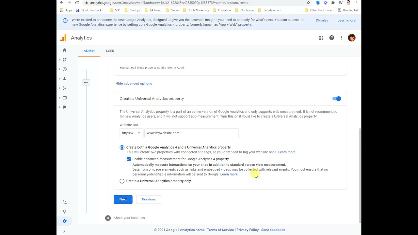This screenshot has width=418, height=235.
Task: Click the Next button
Action: [x=123, y=199]
